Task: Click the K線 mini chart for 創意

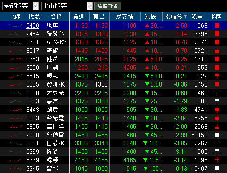Action: point(16,110)
